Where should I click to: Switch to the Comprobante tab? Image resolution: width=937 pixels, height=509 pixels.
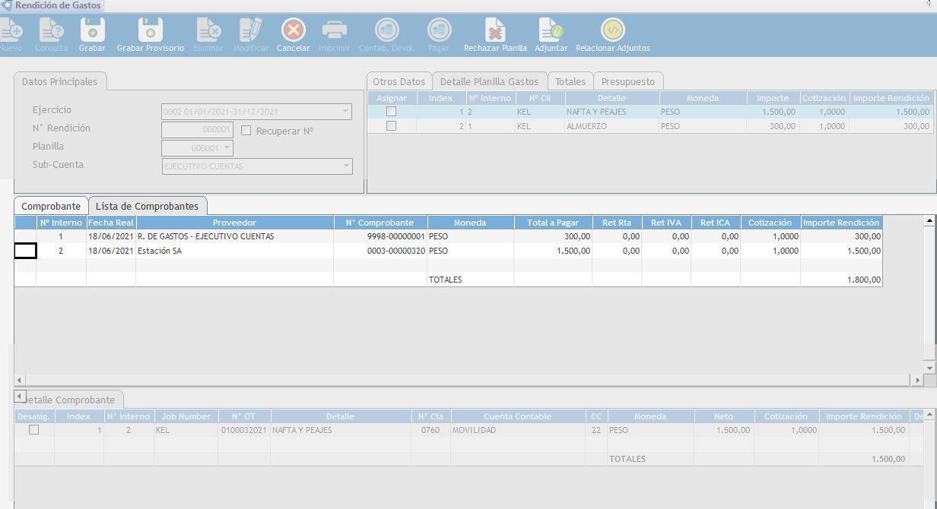point(51,206)
